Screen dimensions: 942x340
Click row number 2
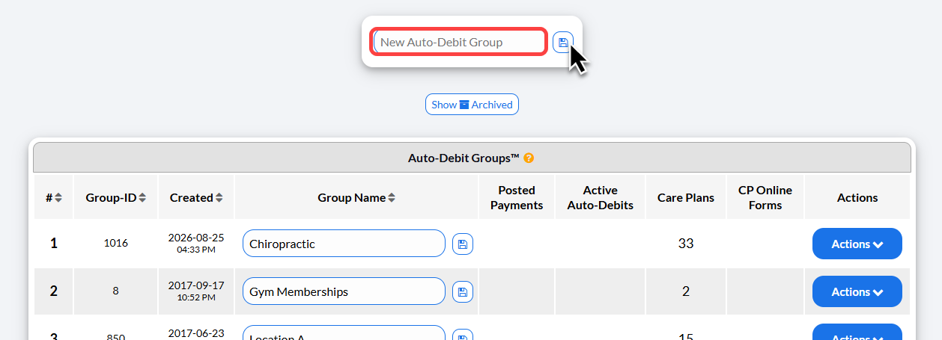54,291
